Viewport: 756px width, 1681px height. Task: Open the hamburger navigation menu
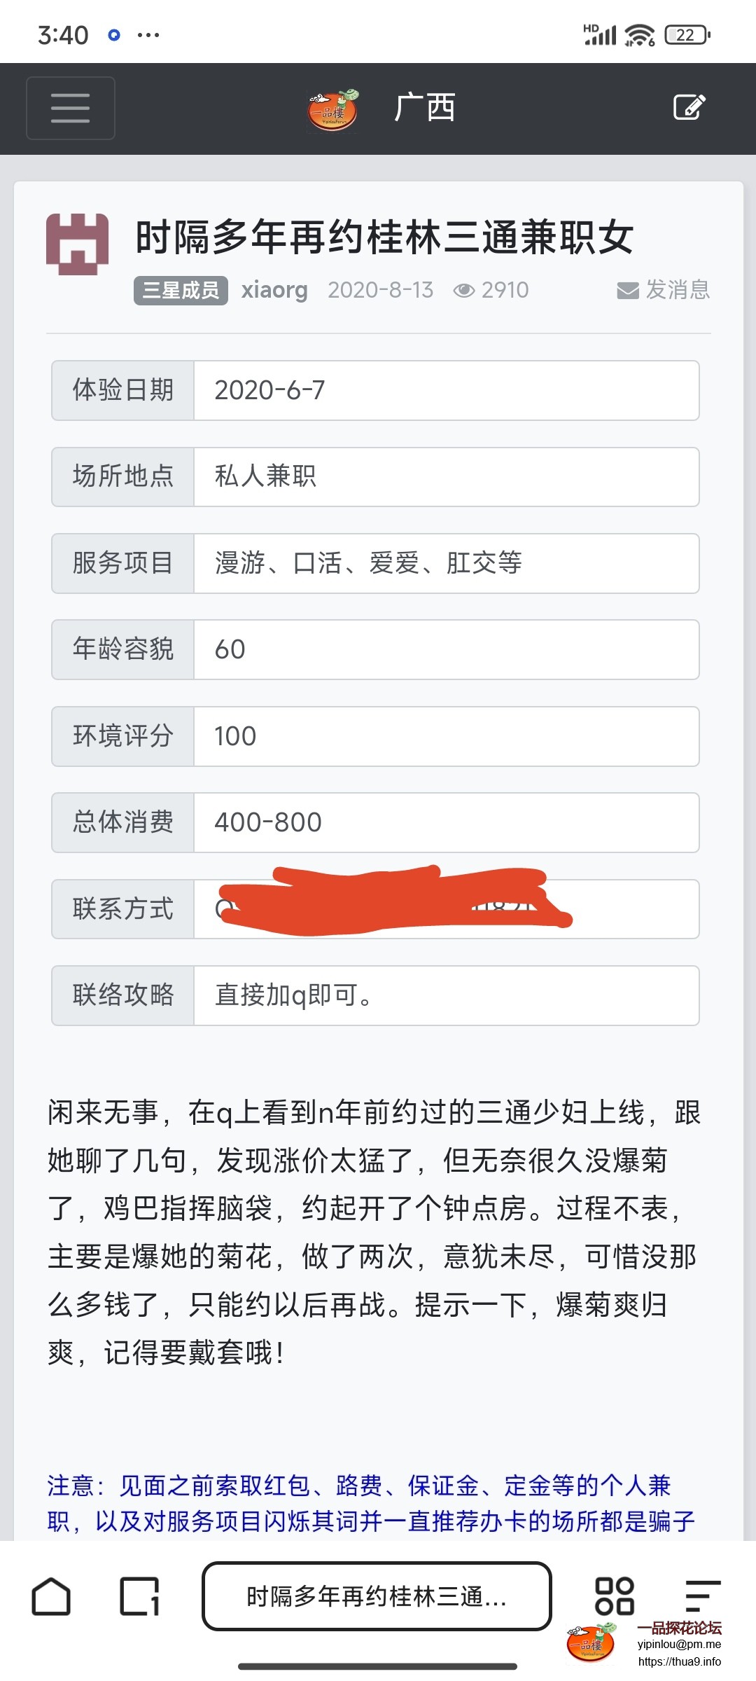70,108
